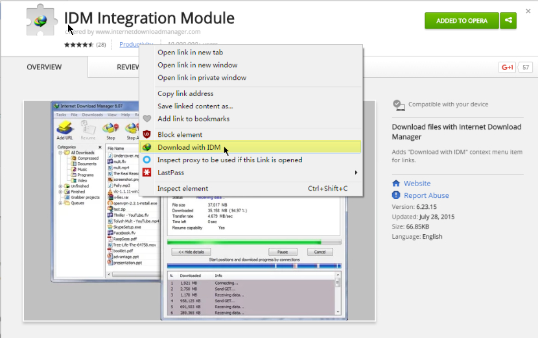Choose Open link in new window
The height and width of the screenshot is (338, 538).
pos(250,65)
